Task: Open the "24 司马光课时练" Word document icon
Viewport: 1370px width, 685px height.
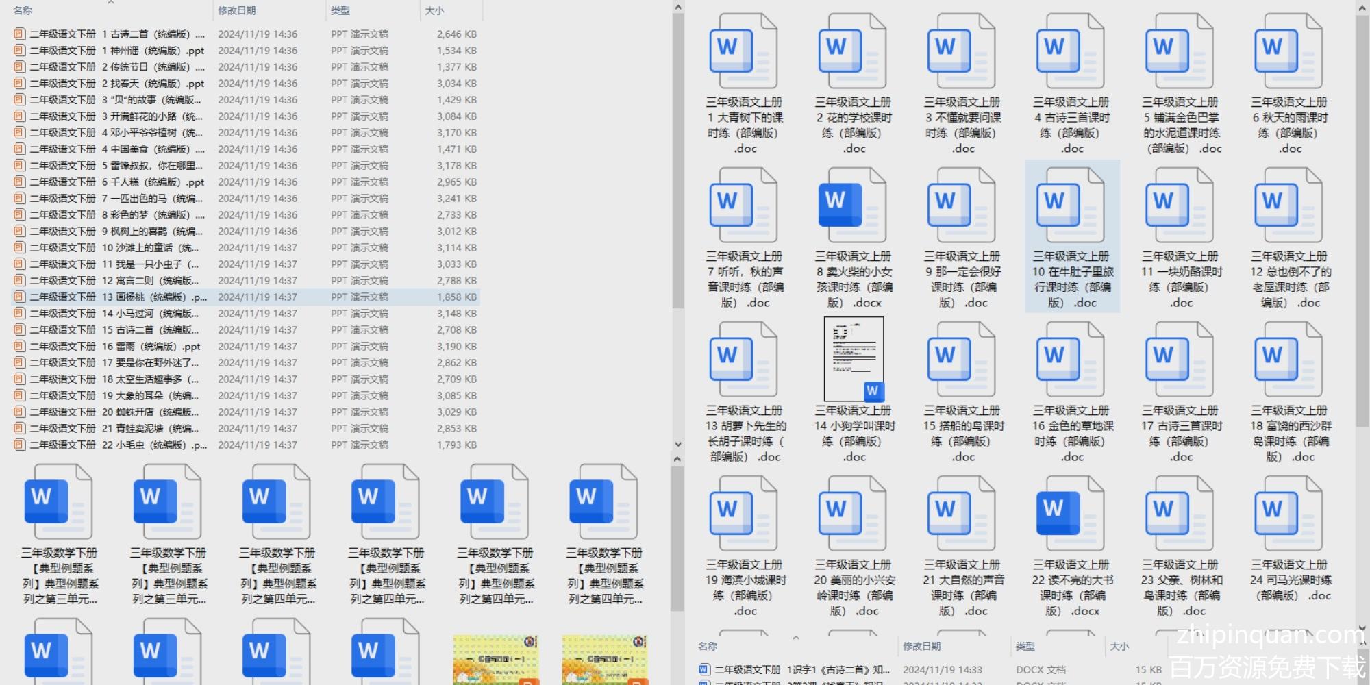Action: [1288, 514]
